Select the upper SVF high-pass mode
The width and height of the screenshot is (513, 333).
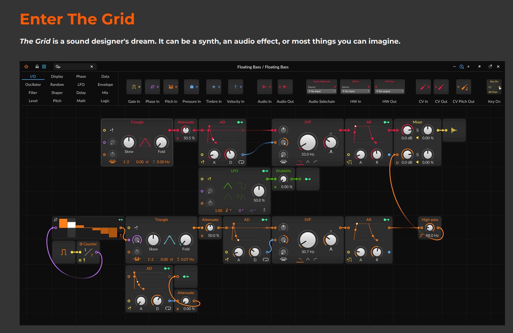click(315, 162)
